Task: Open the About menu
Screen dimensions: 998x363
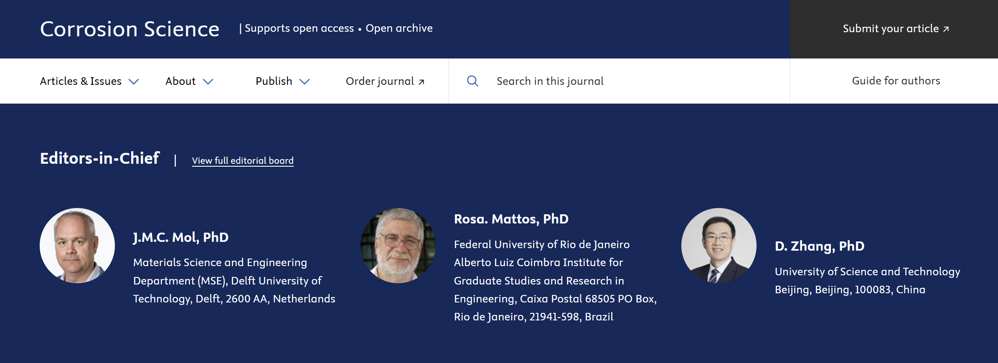Action: [x=180, y=81]
